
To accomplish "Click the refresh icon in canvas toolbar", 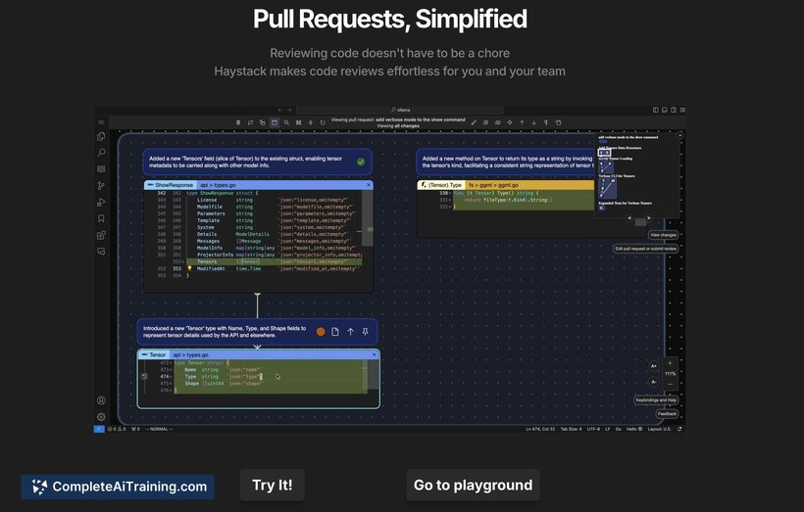I will coord(323,123).
